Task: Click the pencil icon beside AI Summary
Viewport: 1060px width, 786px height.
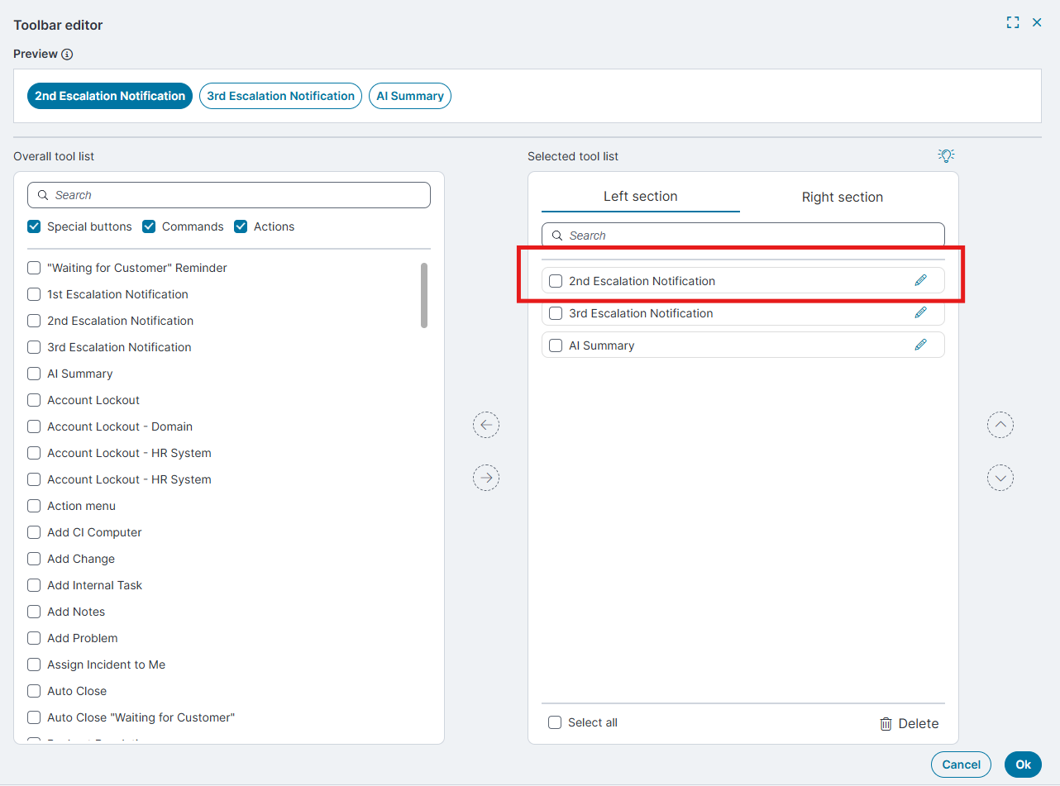Action: [x=920, y=345]
